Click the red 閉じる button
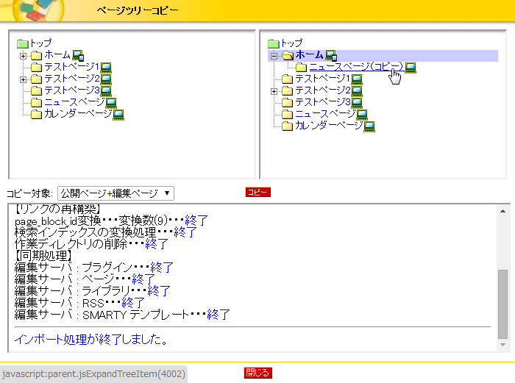Viewport: 515px width, 383px height. (257, 373)
